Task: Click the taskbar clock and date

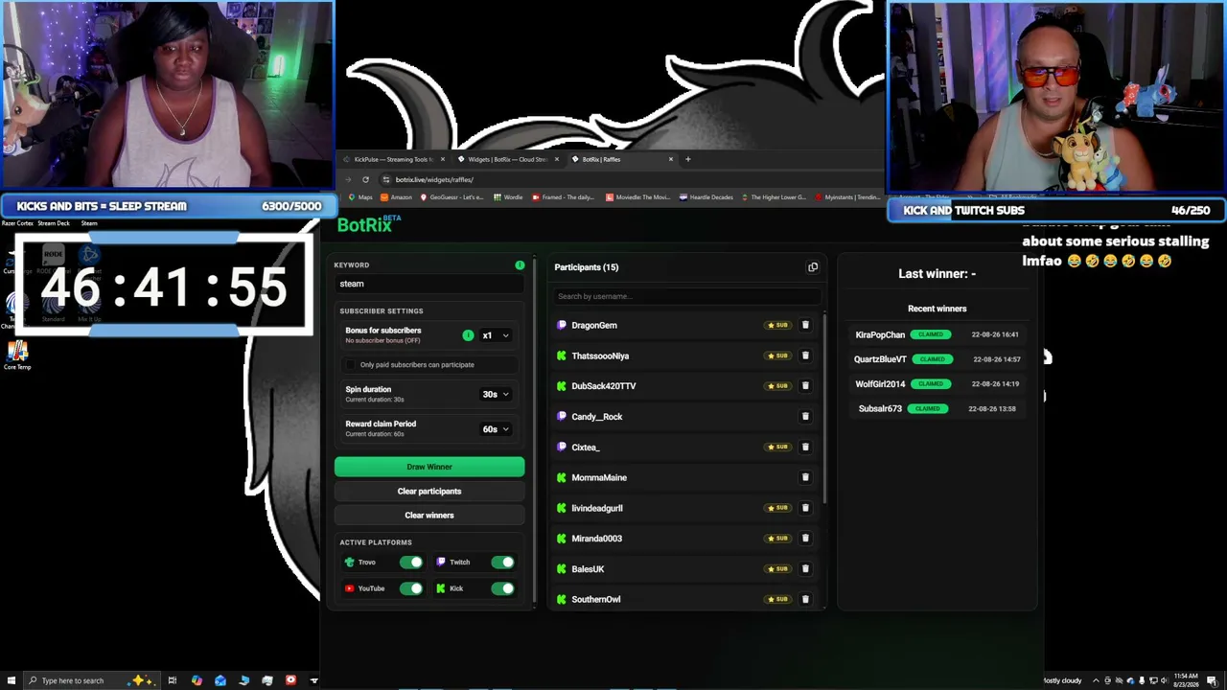Action: (1187, 680)
